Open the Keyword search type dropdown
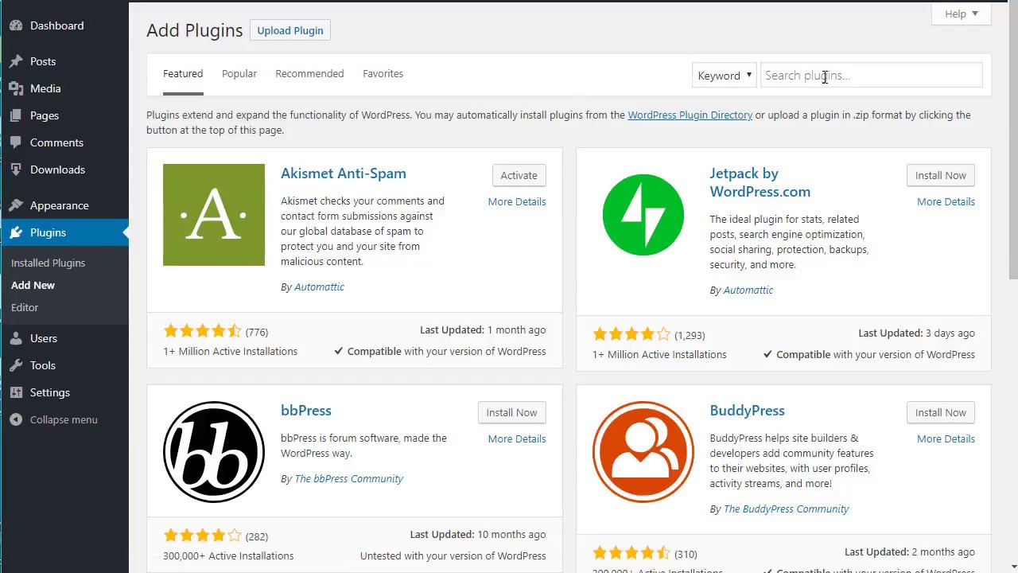The width and height of the screenshot is (1018, 573). (x=724, y=76)
